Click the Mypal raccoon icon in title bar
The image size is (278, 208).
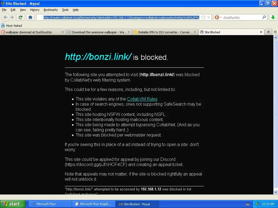(2, 3)
